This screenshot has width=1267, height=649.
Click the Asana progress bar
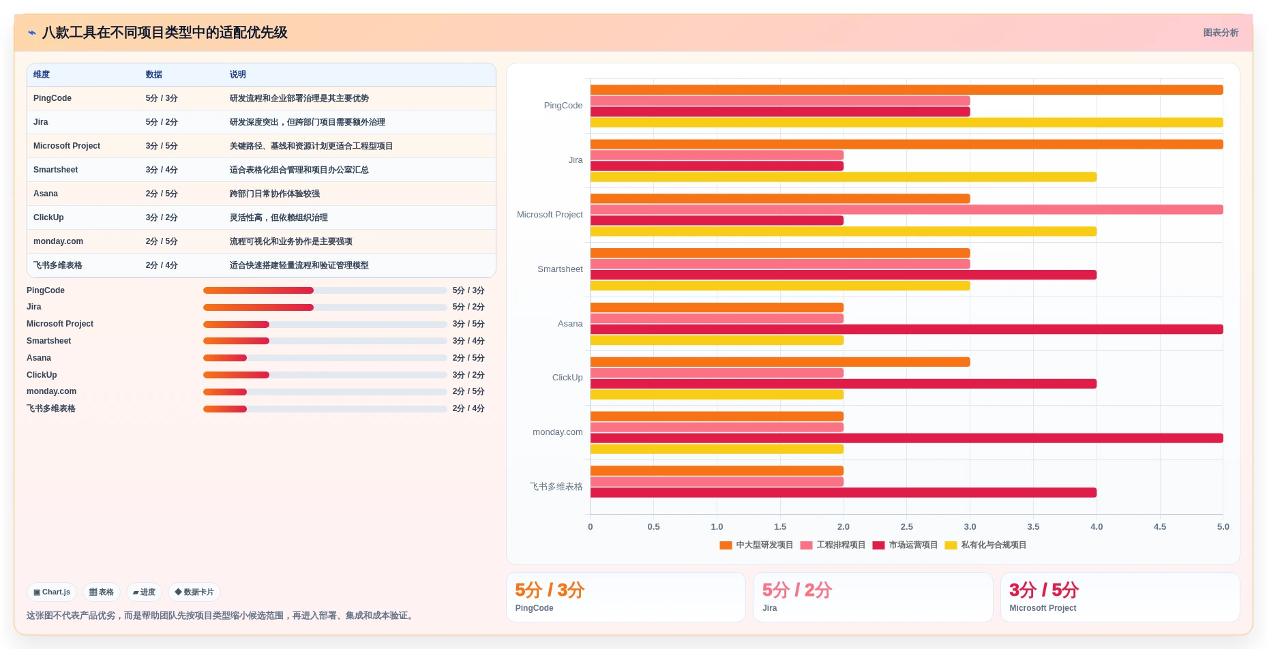pos(325,358)
